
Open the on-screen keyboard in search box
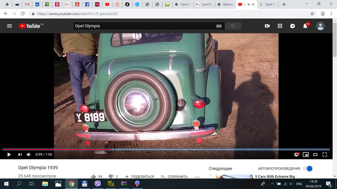coord(219,26)
